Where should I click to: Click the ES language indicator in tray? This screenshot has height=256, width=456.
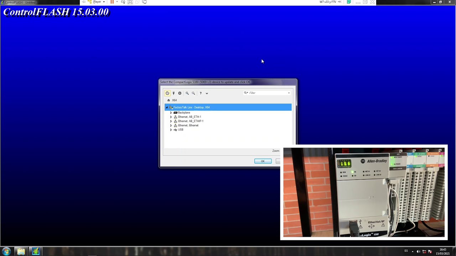pyautogui.click(x=406, y=251)
